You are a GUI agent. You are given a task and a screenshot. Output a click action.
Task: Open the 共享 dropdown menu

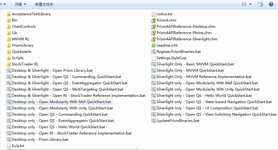[x=20, y=4]
